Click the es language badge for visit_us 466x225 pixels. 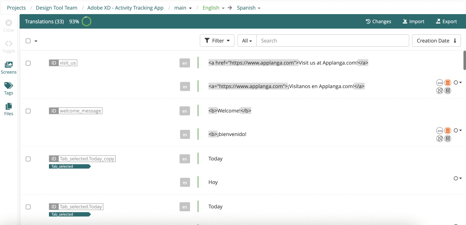[185, 86]
